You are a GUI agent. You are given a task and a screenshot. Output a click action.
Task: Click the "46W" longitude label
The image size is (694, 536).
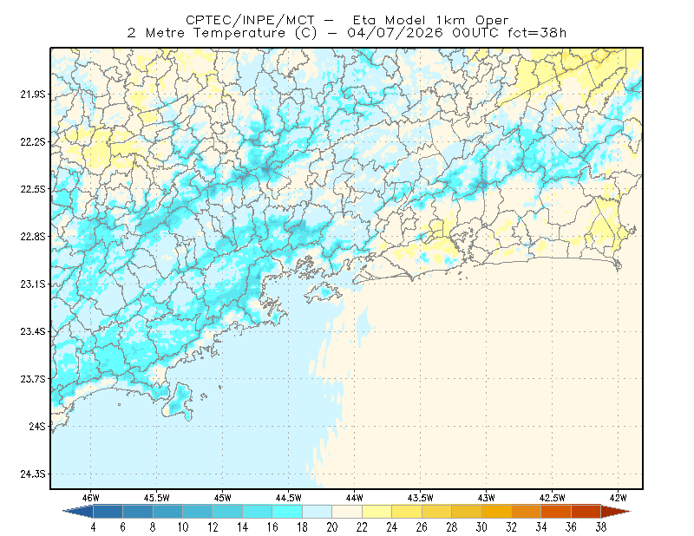[91, 498]
